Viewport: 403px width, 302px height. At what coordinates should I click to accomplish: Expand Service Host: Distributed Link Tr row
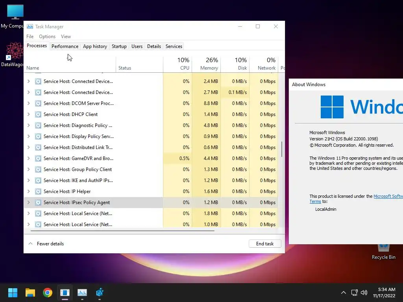[x=28, y=147]
